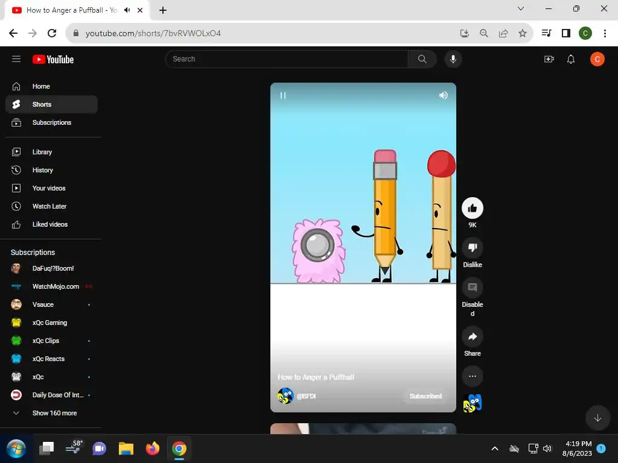Screen dimensions: 618x463
Task: Pause the Short with pause button
Action: 282,95
